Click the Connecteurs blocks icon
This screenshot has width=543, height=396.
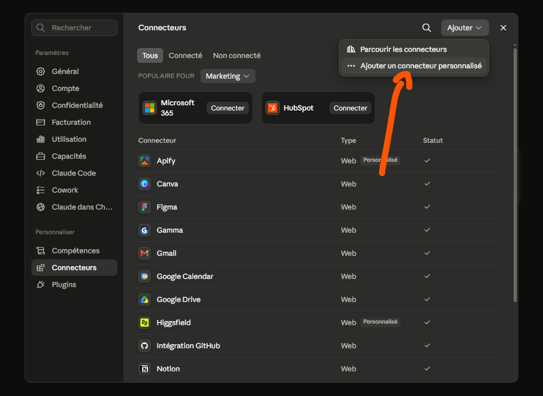(x=41, y=268)
